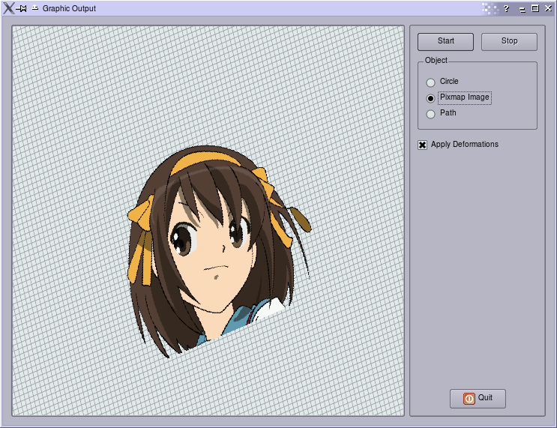Select the Pixmap Image radio option
557x428 pixels.
[x=430, y=98]
